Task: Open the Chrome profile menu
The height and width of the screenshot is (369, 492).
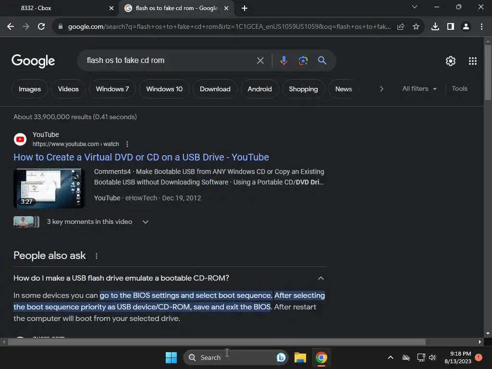Action: click(466, 27)
